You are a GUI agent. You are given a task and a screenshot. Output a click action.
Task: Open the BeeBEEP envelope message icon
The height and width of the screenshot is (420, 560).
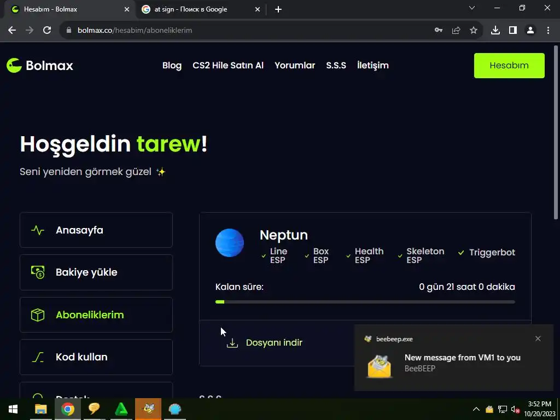click(x=380, y=366)
